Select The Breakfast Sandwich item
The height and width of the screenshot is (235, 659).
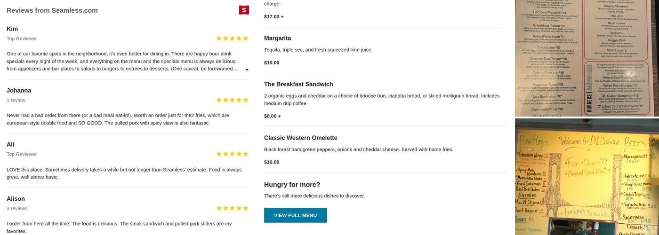click(x=298, y=84)
